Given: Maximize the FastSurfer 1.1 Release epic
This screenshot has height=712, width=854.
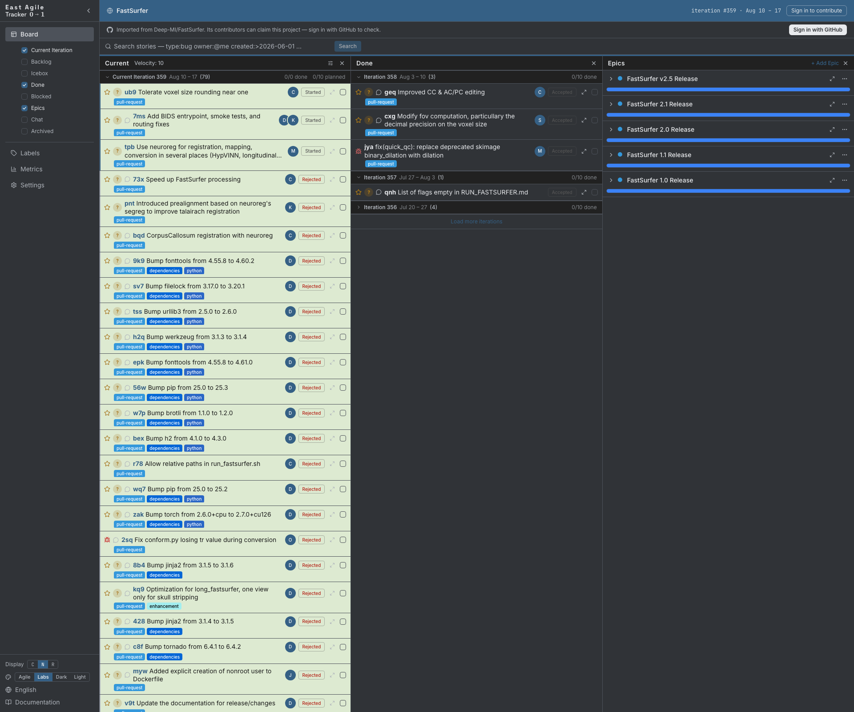Looking at the screenshot, I should click(832, 155).
